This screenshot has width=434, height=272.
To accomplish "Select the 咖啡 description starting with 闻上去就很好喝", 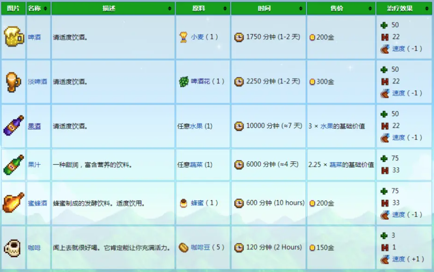I will (x=112, y=248).
